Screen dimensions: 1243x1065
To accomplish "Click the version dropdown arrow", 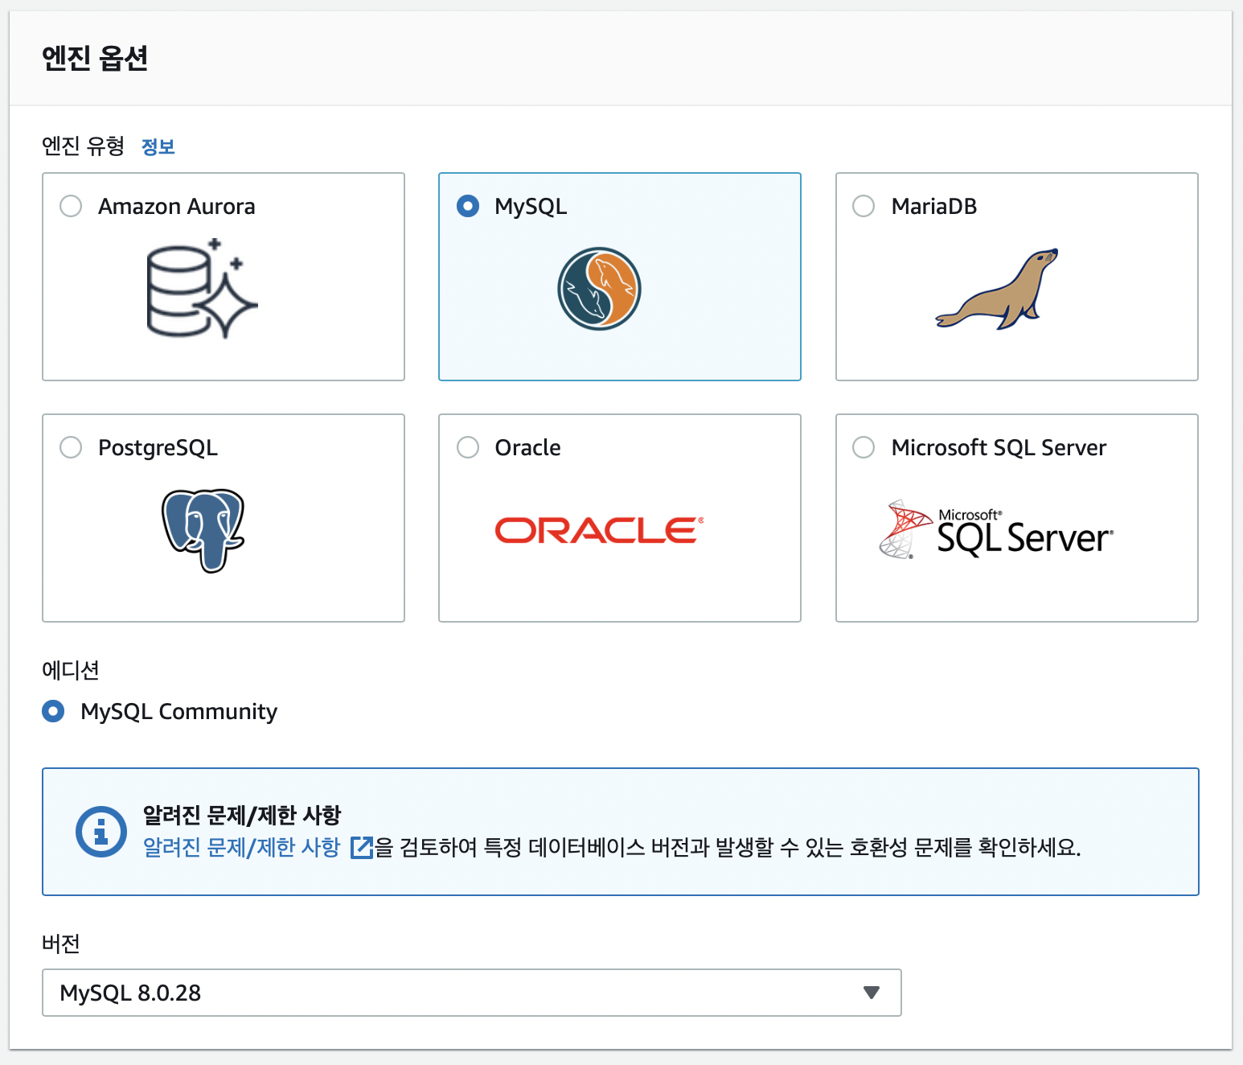I will pyautogui.click(x=871, y=993).
